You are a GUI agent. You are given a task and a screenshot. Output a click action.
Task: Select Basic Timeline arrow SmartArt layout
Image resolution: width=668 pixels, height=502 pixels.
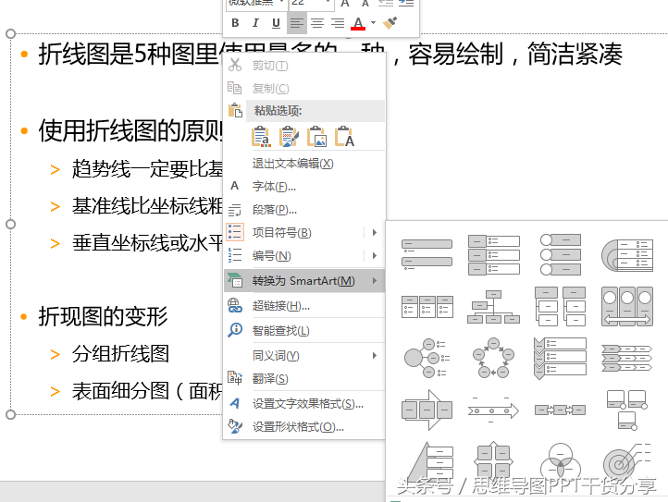[x=493, y=410]
